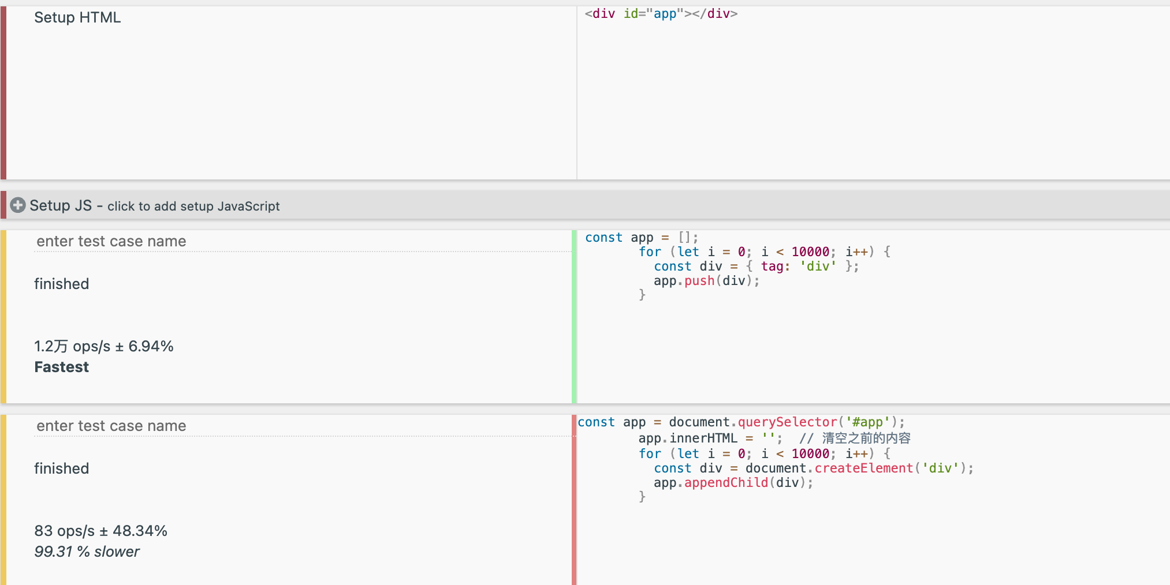Click the app.appendChild(div) code line

pyautogui.click(x=733, y=483)
